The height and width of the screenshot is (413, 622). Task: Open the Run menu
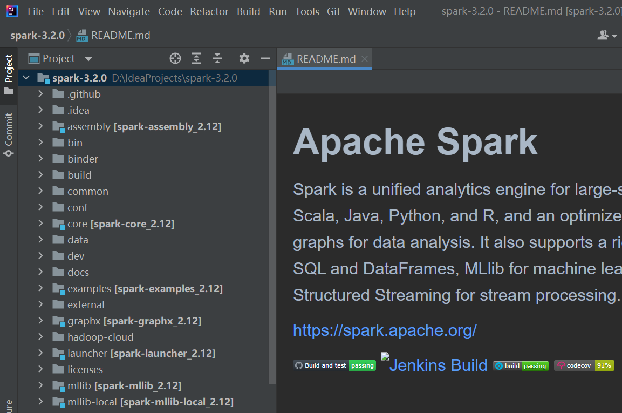click(278, 12)
